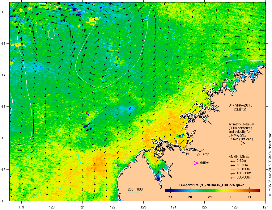
Task: Click the black 0-30m legend arrow
Action: tap(232, 161)
